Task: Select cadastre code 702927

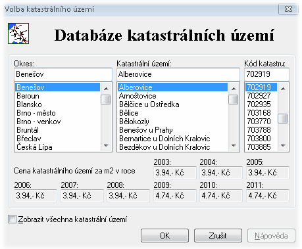Action: [x=261, y=96]
